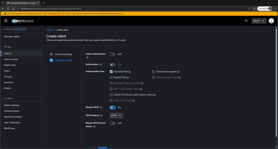Open Events in sidebar
This screenshot has height=149, width=278.
click(x=7, y=88)
